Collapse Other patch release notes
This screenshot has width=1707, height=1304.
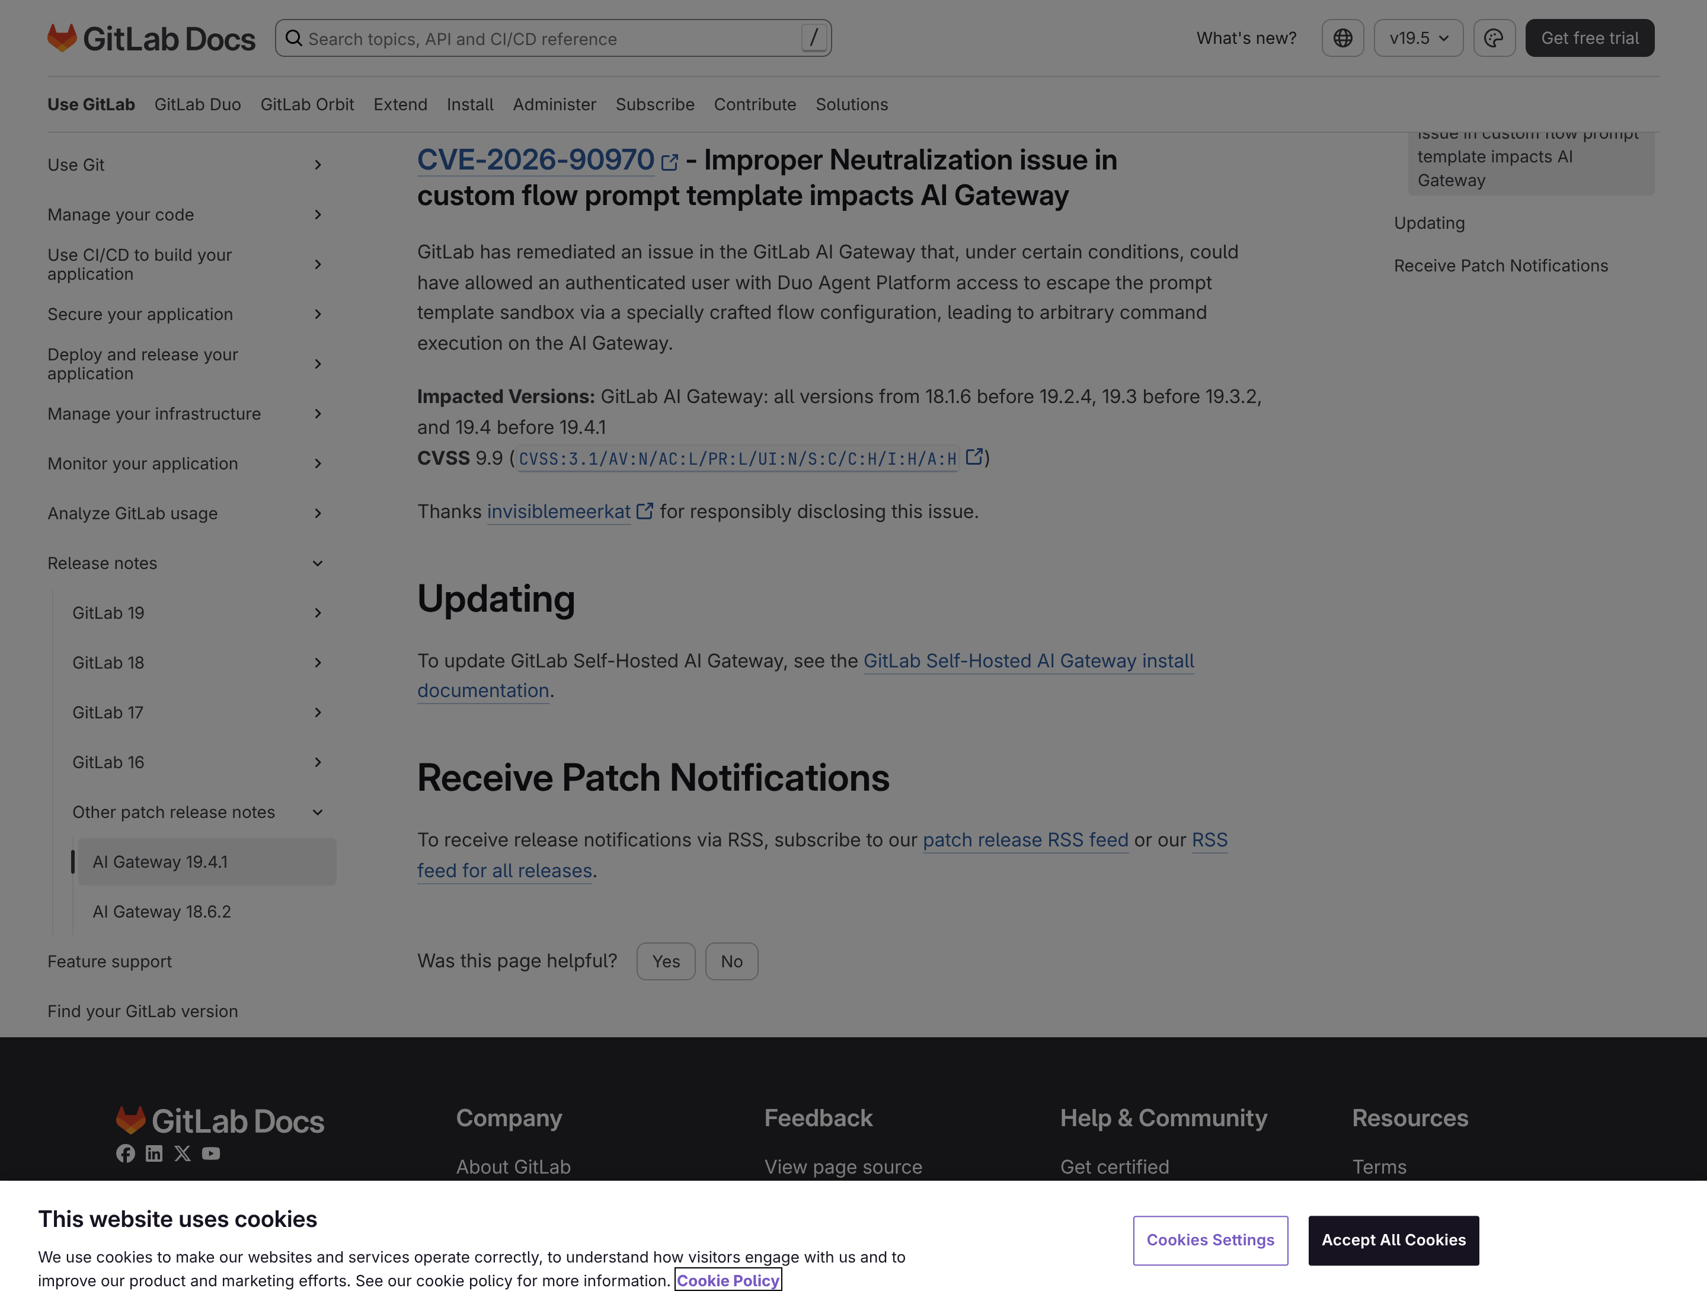pyautogui.click(x=318, y=813)
